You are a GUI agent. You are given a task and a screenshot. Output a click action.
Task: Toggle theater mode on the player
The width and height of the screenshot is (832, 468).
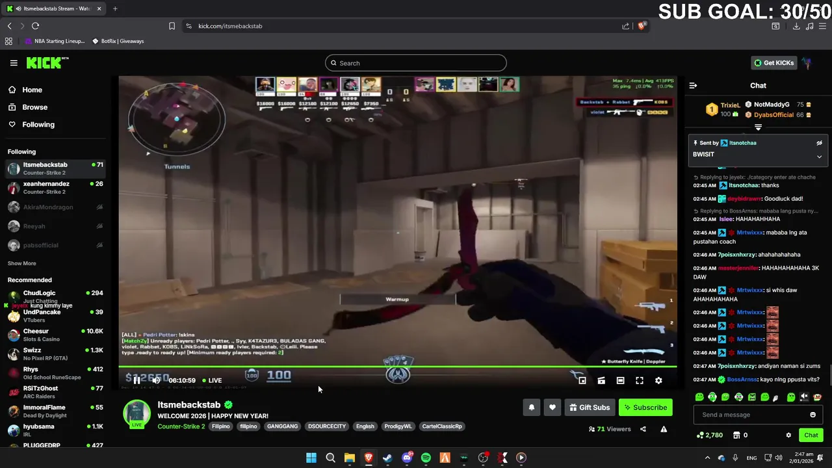[x=620, y=380]
